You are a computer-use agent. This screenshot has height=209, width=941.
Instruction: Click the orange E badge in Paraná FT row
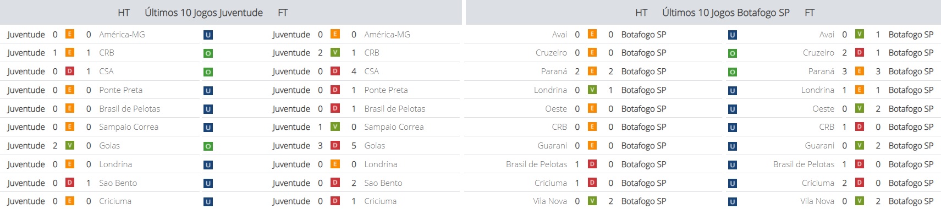point(860,71)
